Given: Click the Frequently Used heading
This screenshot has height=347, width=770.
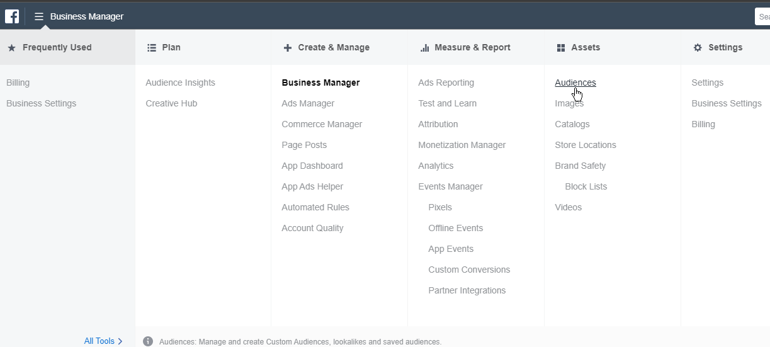Looking at the screenshot, I should coord(57,47).
